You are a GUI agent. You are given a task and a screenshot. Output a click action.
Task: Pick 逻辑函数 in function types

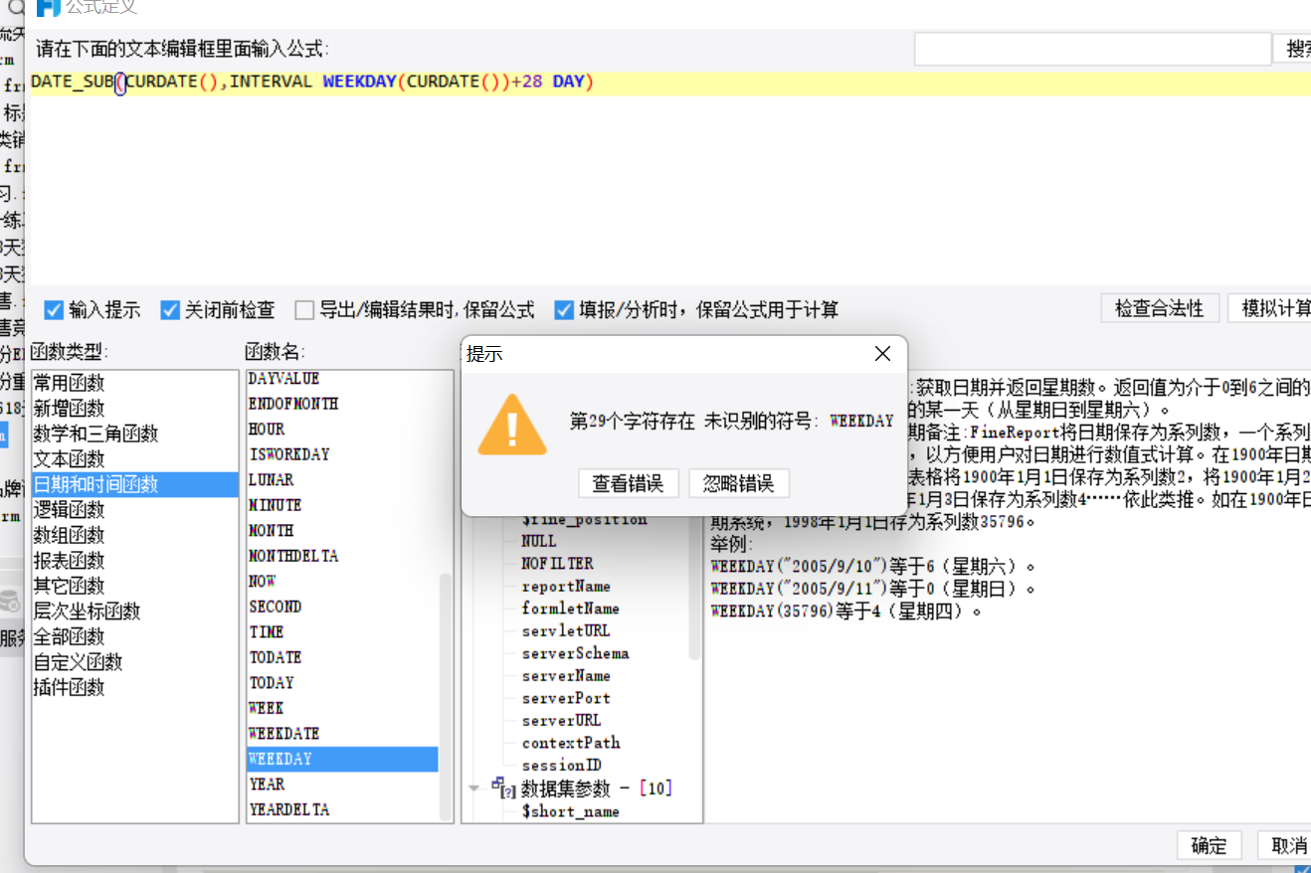(x=69, y=510)
